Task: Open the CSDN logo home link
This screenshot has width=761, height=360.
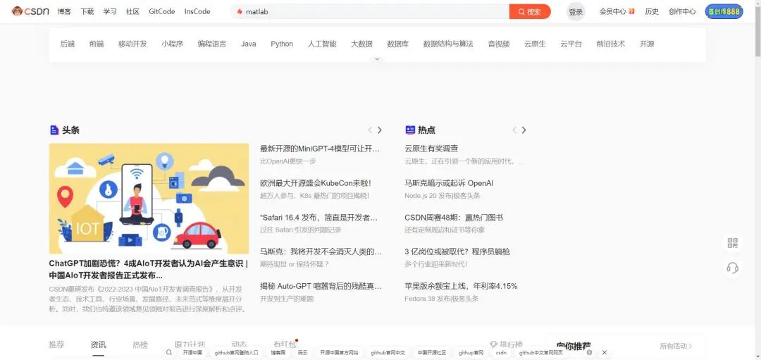Action: tap(30, 11)
